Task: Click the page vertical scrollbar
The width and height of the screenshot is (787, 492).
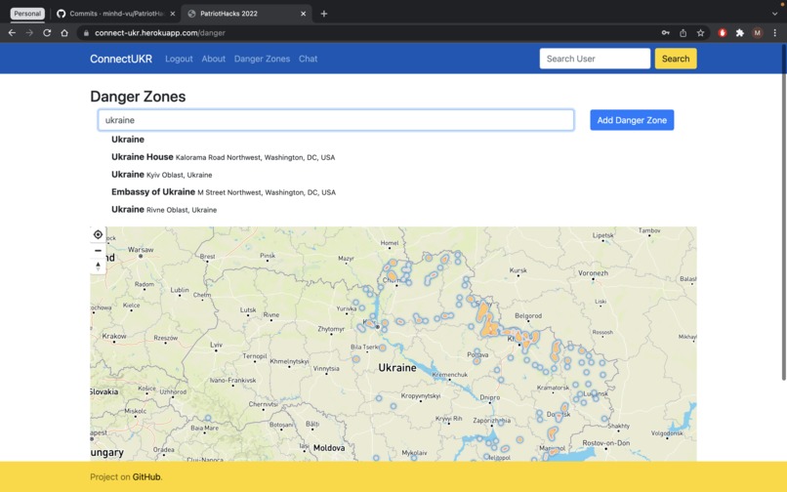Action: click(783, 214)
